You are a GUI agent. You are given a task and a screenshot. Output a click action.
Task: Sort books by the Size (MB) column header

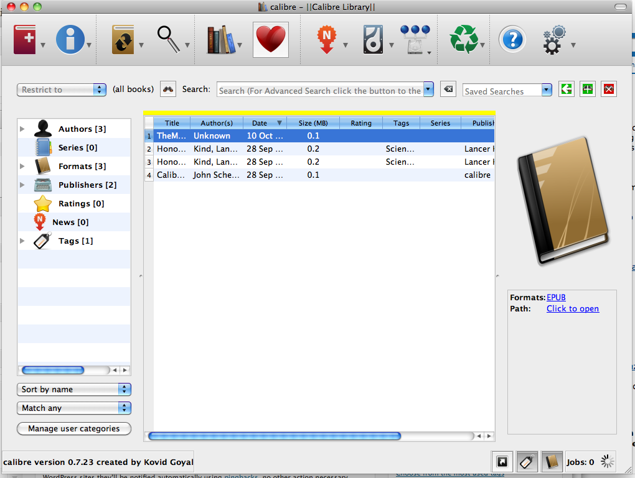click(x=313, y=123)
